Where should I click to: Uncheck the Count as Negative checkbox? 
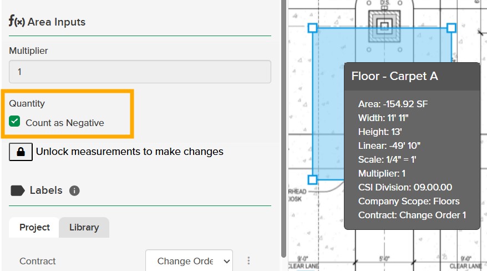(15, 122)
